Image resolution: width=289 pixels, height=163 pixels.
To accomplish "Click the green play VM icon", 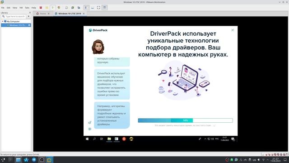I will (x=53, y=8).
